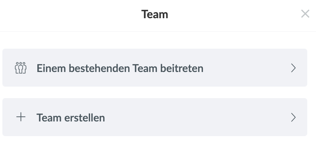
Task: Click the word erstellen in the second option
Action: point(85,117)
